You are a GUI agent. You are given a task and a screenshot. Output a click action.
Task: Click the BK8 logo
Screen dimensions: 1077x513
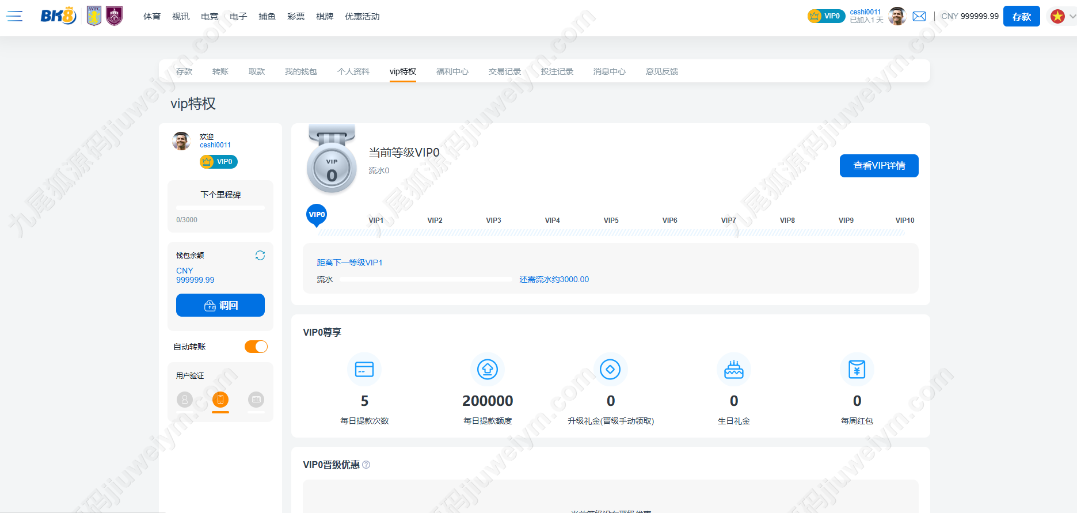point(58,16)
